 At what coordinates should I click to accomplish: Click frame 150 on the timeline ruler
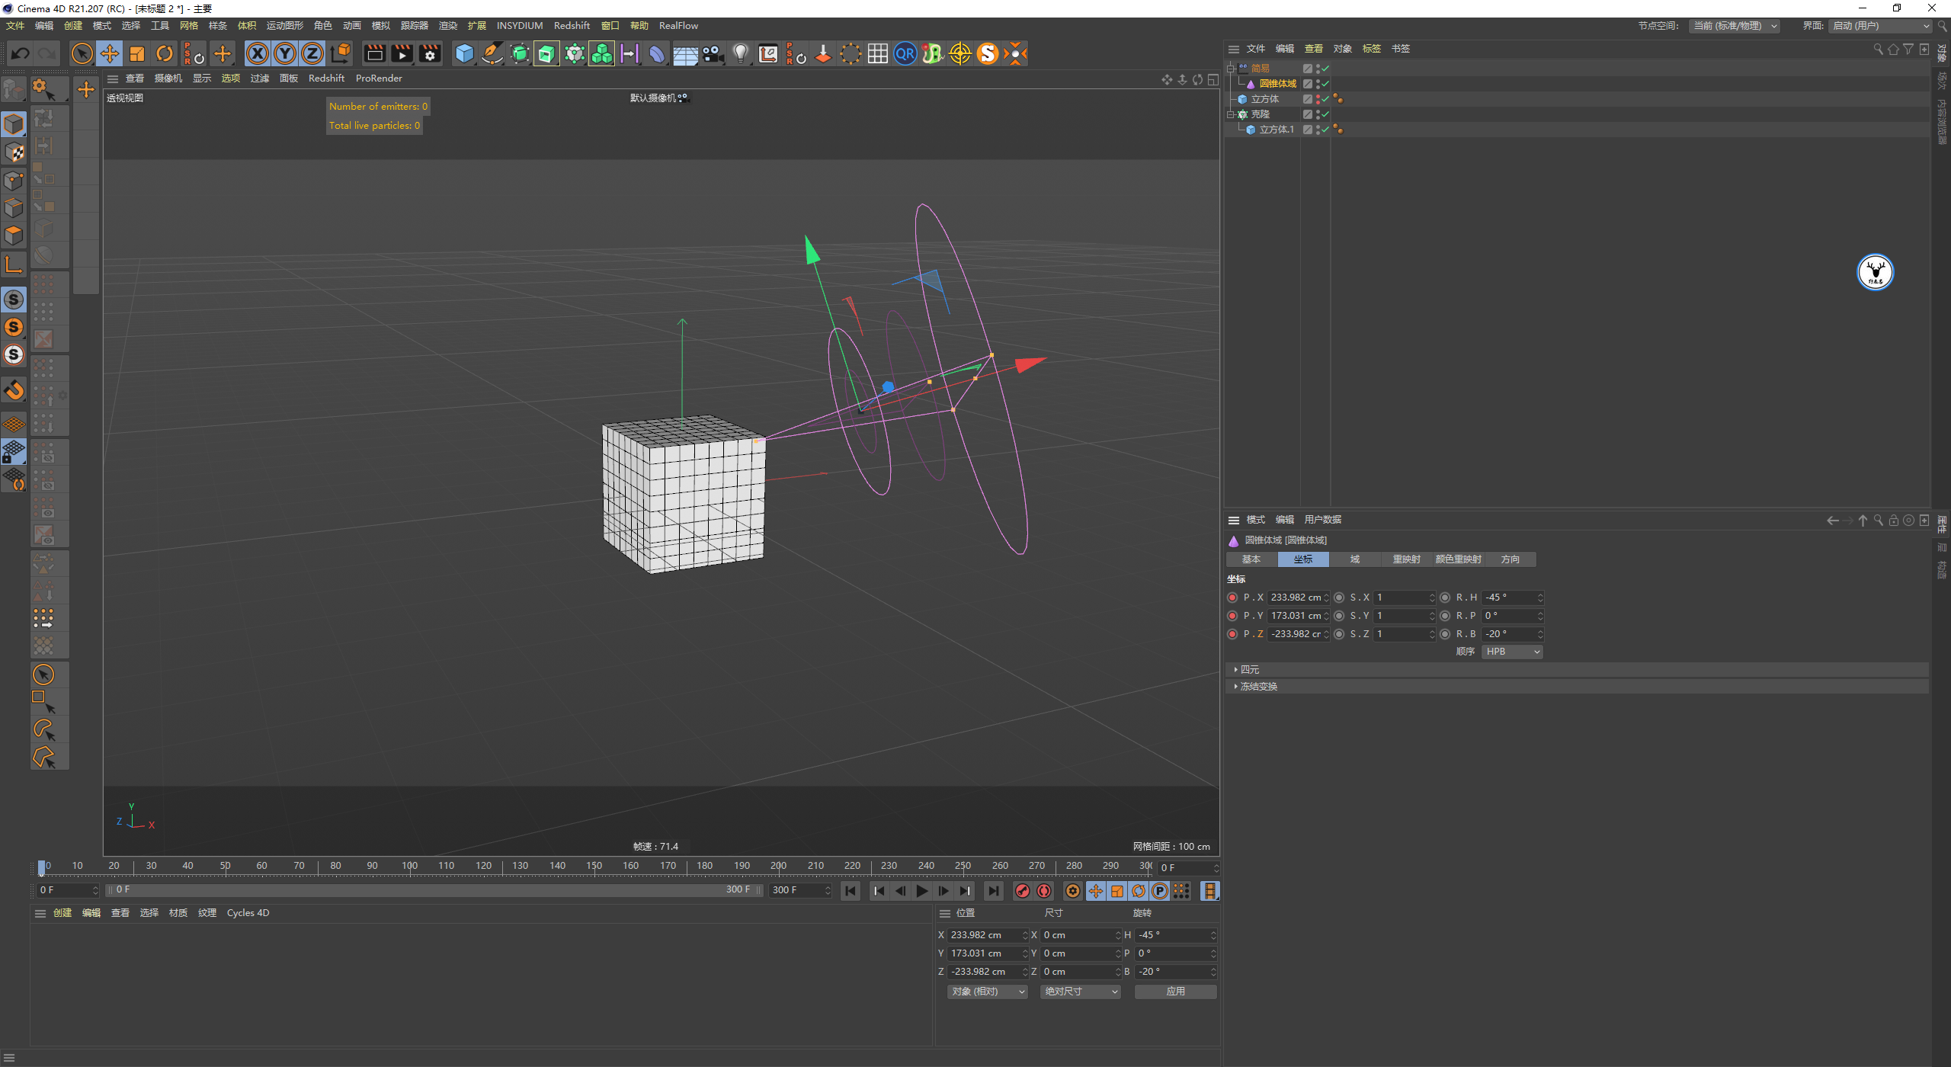coord(594,866)
